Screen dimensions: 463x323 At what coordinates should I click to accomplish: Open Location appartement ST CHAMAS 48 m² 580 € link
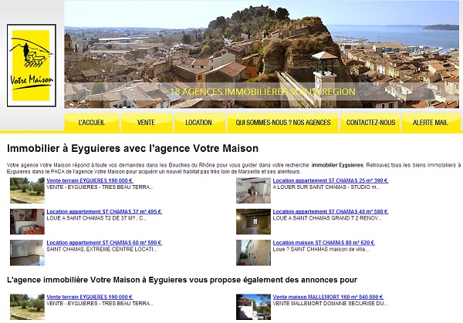point(330,211)
